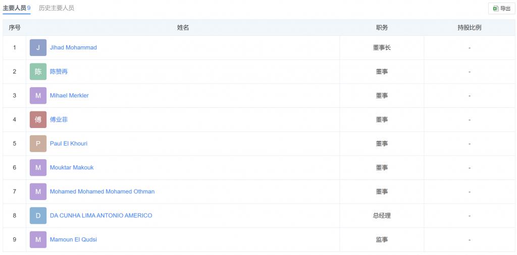Open Mihael Merkler name link
The height and width of the screenshot is (255, 517).
click(x=69, y=96)
